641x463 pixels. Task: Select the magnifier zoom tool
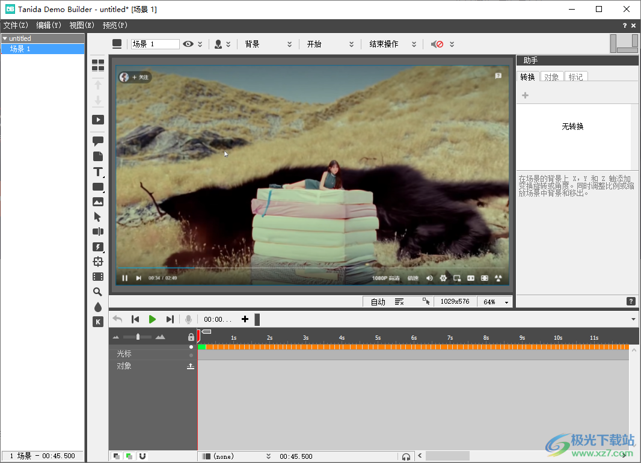tap(97, 292)
